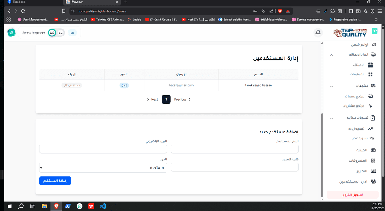
Task: Open Brave Leo AI sparkle icon
Action: pos(365,11)
